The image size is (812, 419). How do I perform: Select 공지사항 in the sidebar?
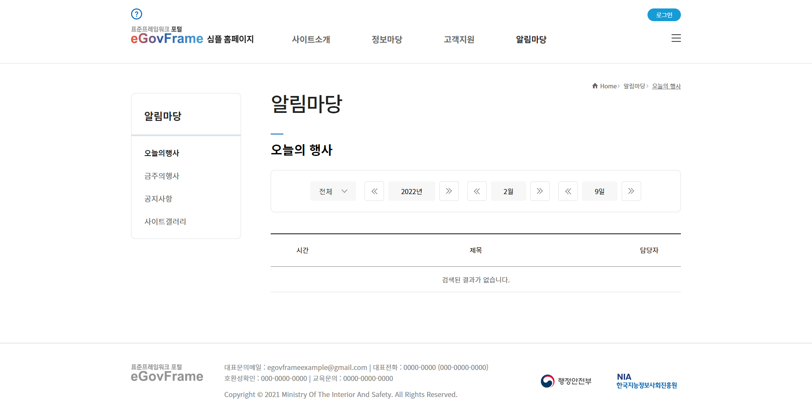click(158, 199)
